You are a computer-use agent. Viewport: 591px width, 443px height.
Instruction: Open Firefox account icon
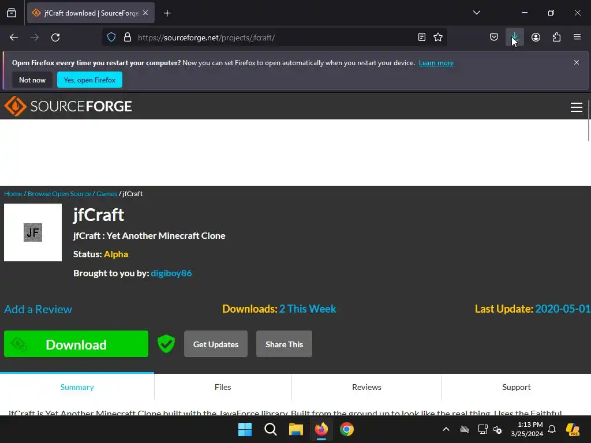pos(536,37)
